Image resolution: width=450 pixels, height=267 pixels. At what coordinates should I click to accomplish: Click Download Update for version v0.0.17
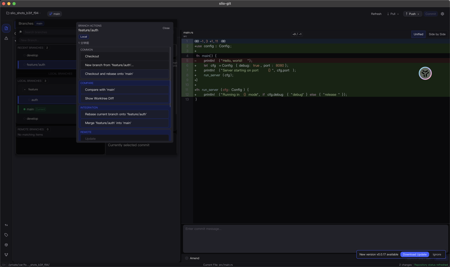(415, 254)
